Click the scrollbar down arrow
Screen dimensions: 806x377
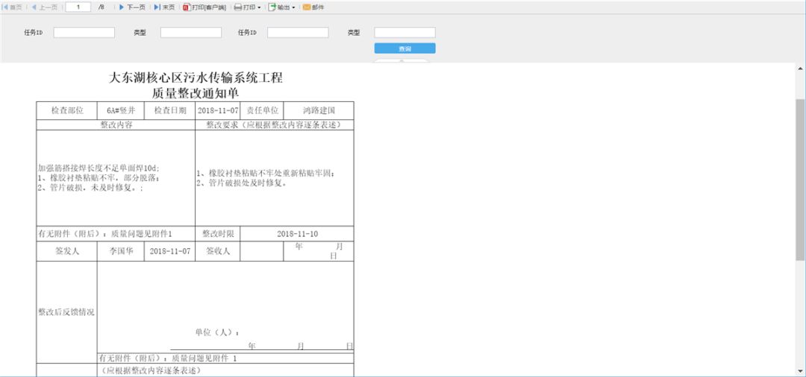pos(800,370)
